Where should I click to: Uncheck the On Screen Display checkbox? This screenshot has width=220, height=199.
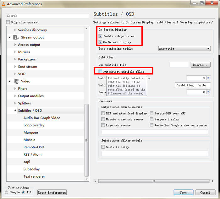[100, 42]
